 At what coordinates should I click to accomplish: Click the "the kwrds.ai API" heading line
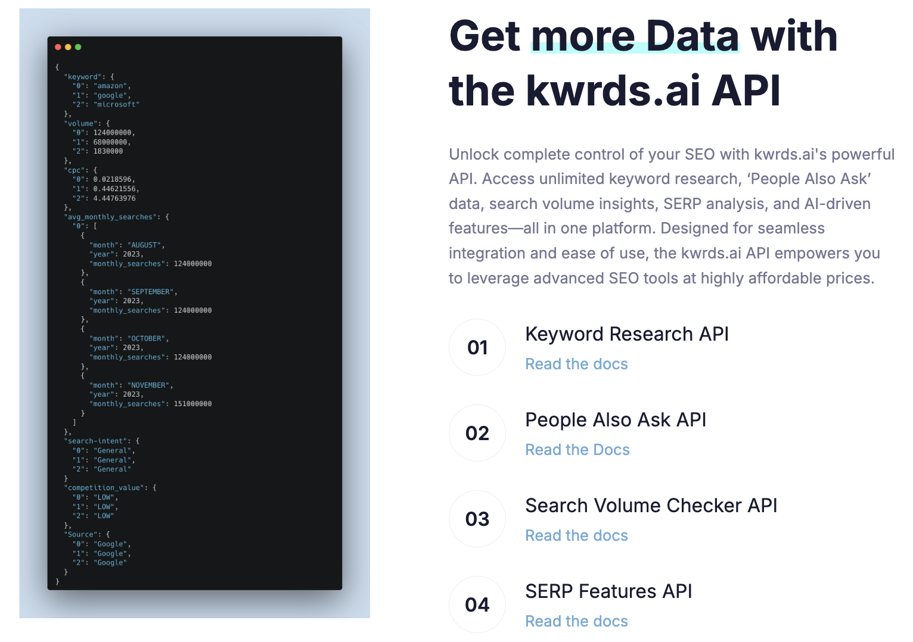[x=614, y=91]
